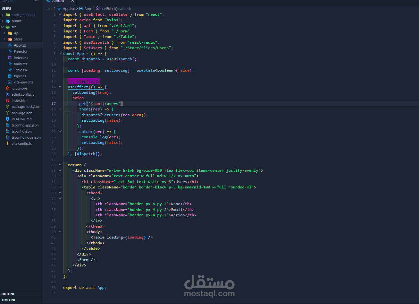Click the icon beside tsconfig.json

pos(8,131)
